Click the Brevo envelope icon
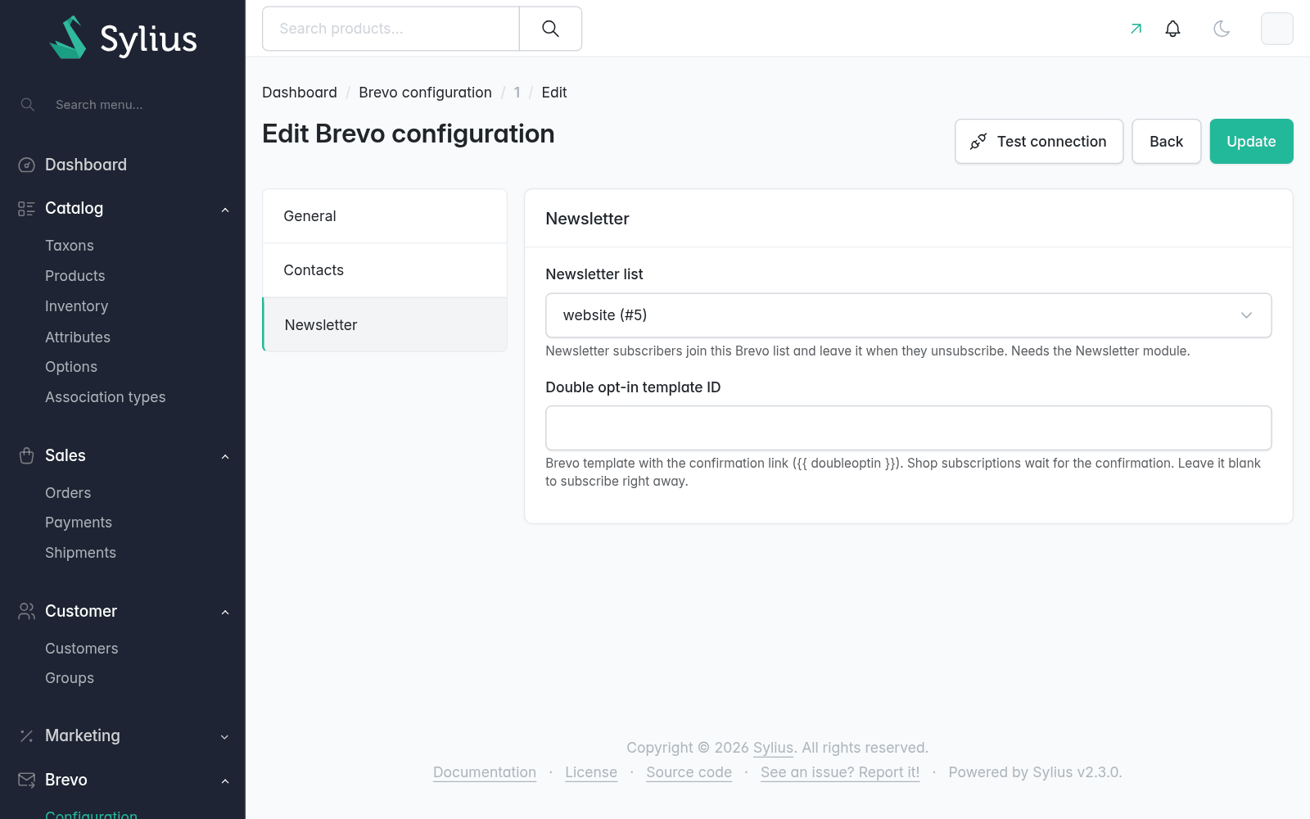The image size is (1310, 819). click(x=26, y=780)
